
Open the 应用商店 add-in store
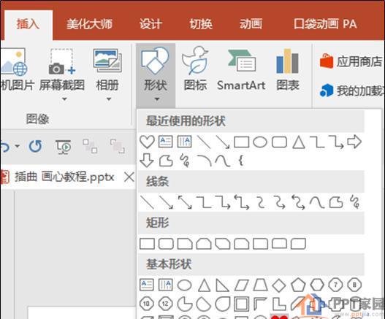click(x=351, y=61)
